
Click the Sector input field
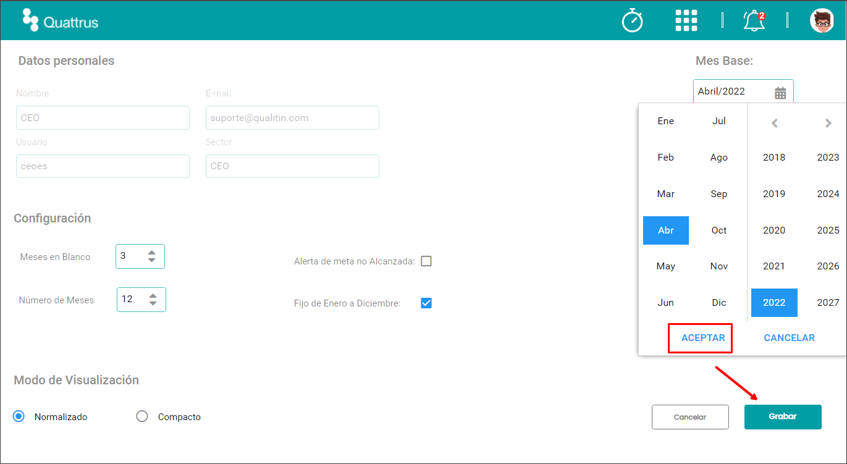292,166
